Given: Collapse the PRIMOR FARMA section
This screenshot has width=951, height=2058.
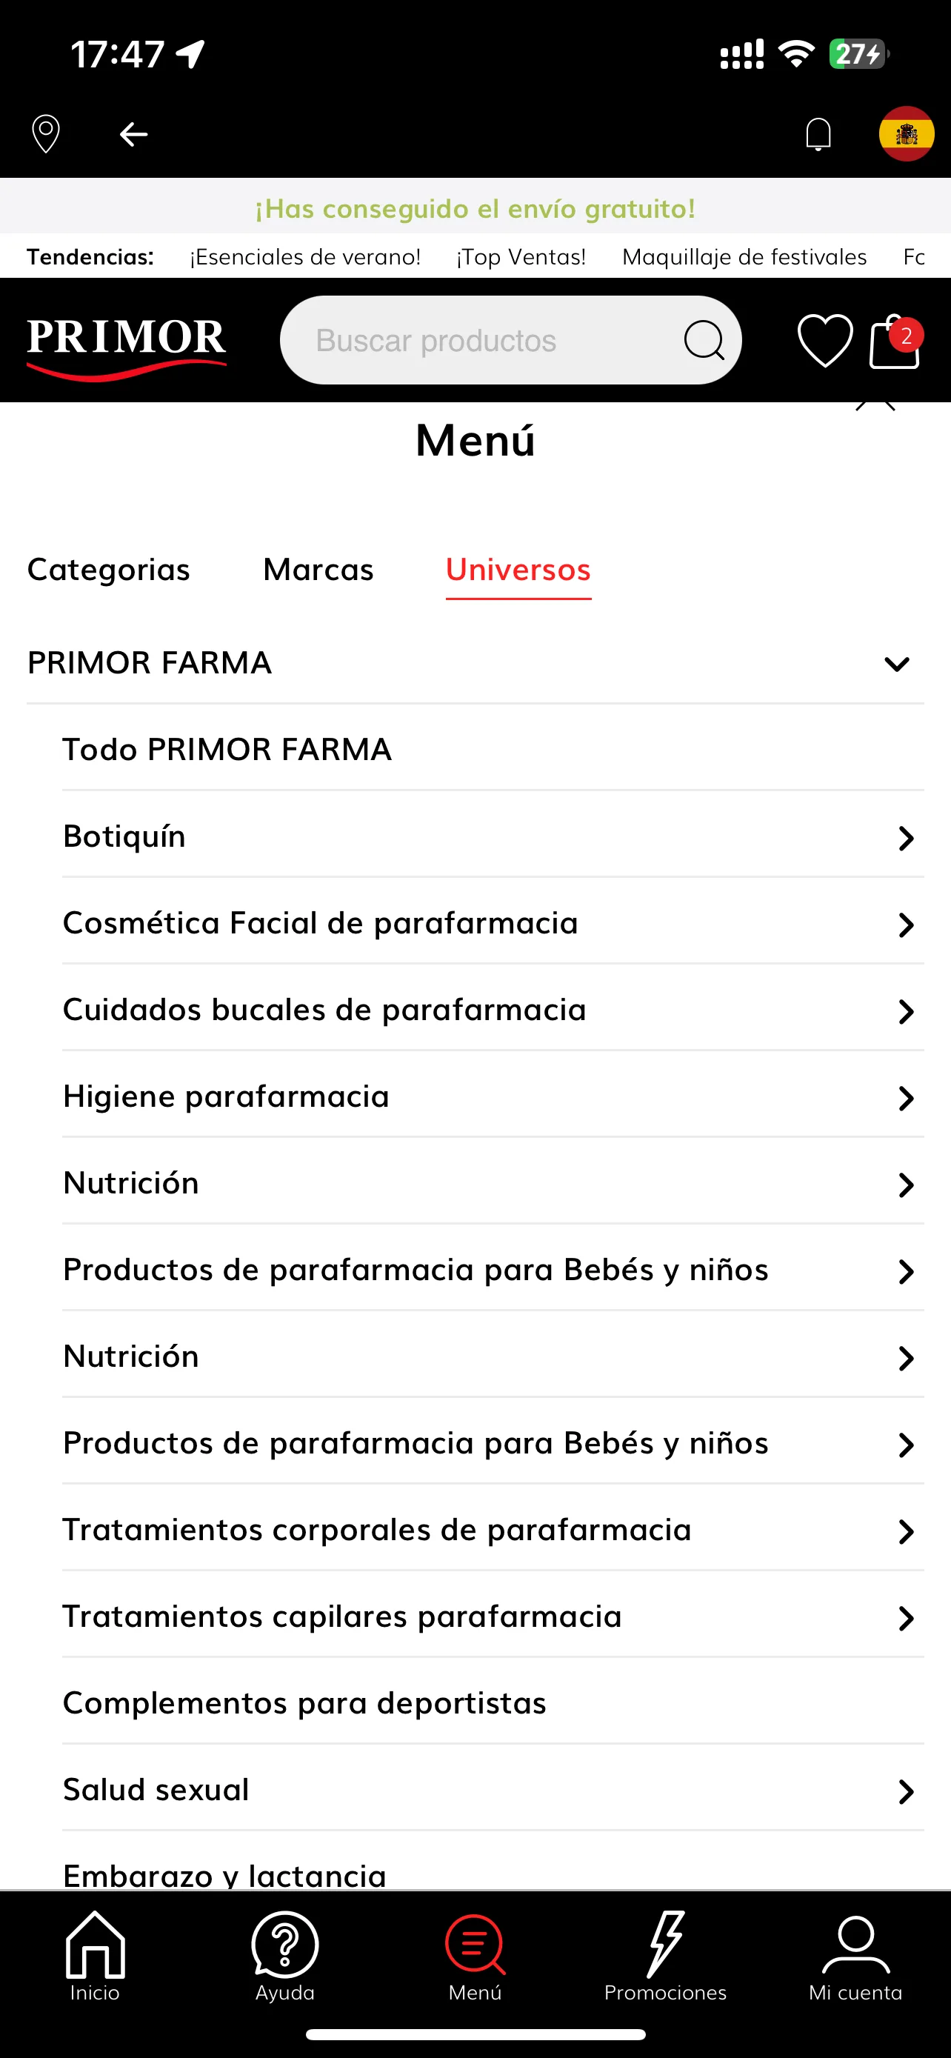Looking at the screenshot, I should pos(897,664).
